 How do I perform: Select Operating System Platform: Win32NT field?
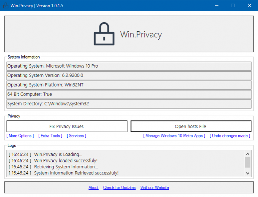pos(129,85)
